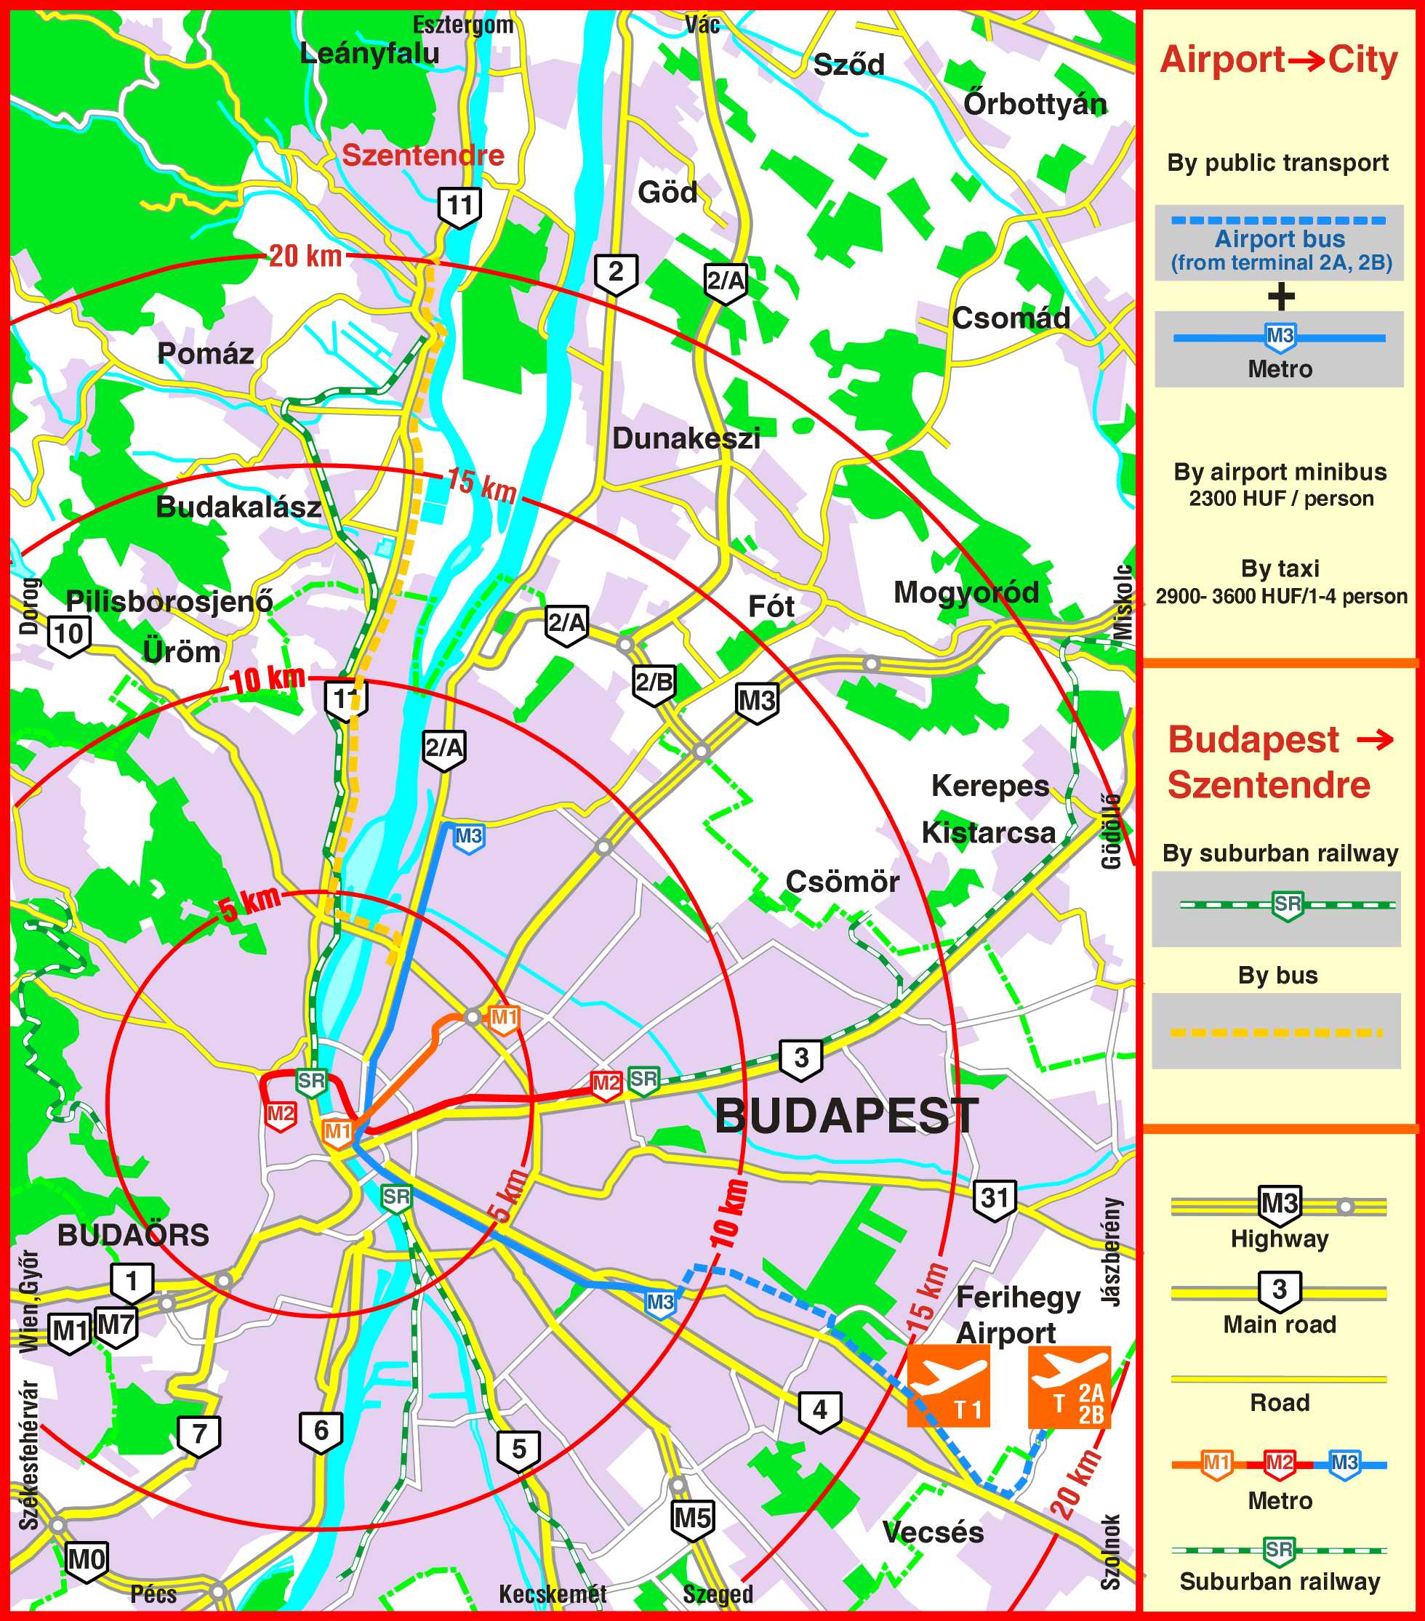This screenshot has width=1425, height=1621.
Task: Click the Leányfalu label
Action: pyautogui.click(x=369, y=53)
